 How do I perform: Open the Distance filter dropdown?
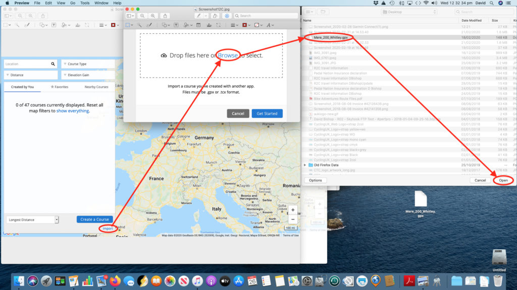[31, 75]
